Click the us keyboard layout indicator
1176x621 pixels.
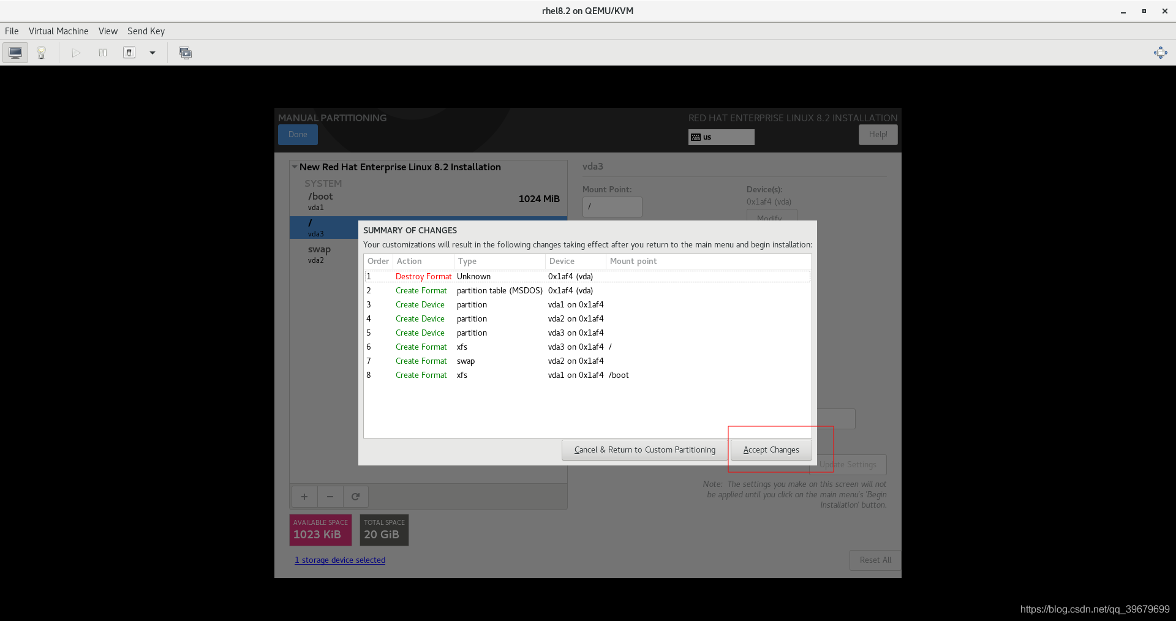click(721, 137)
